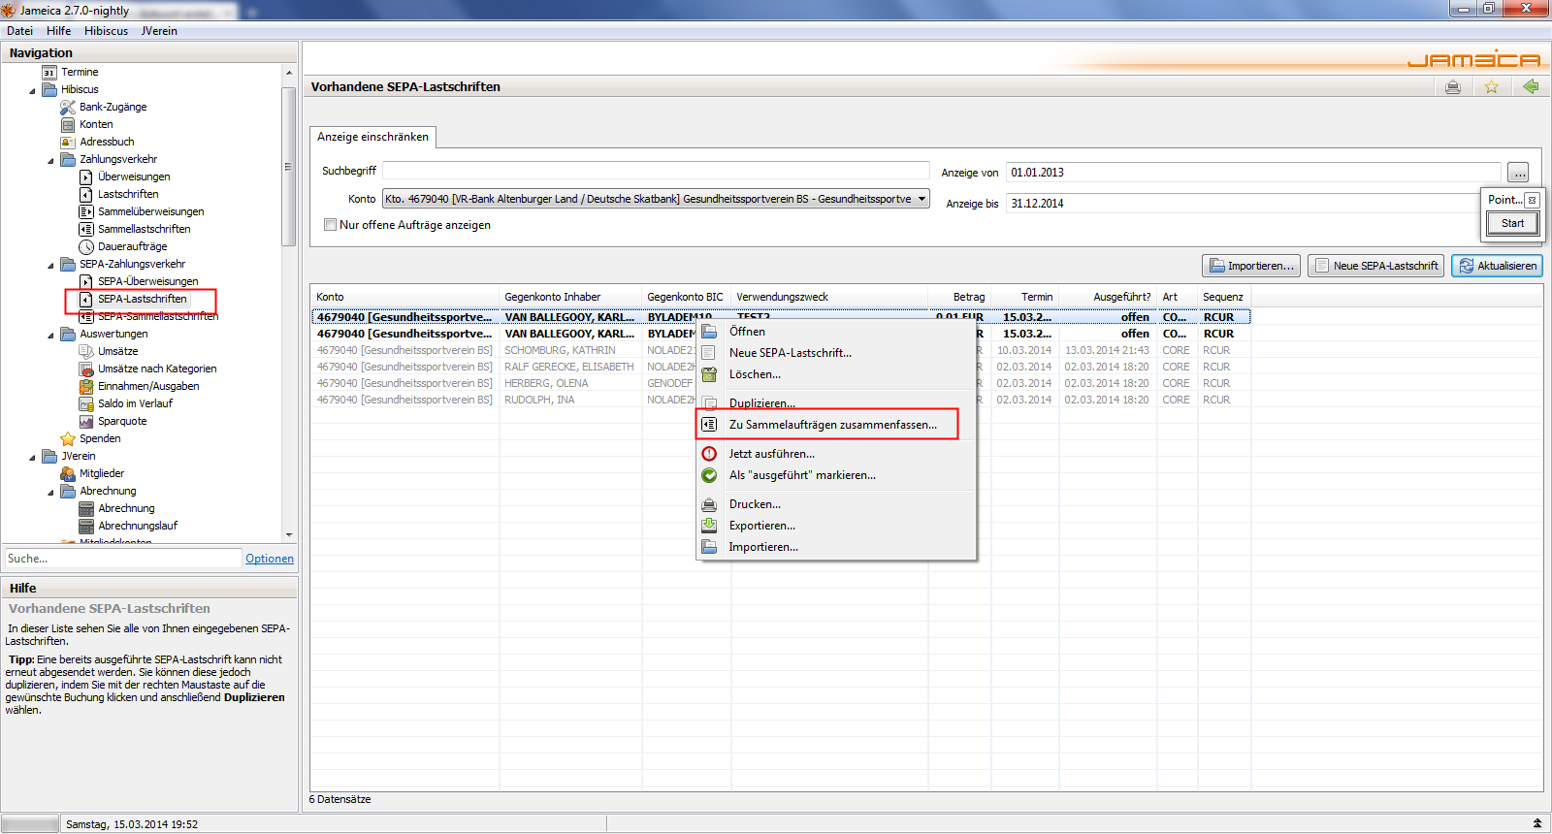Close the small Point... popup
Viewport: 1552px width, 834px height.
click(1532, 200)
